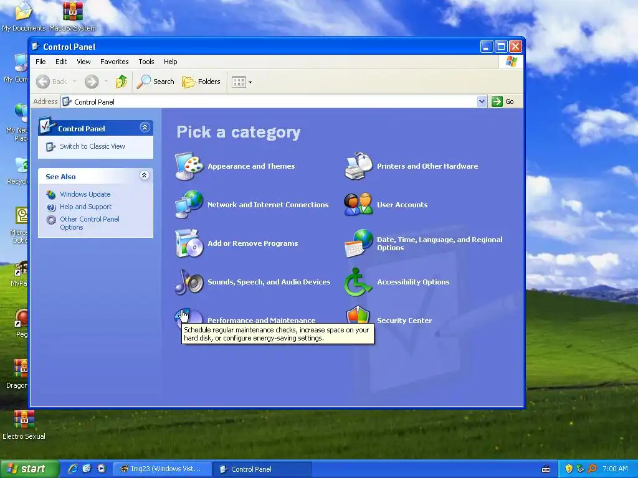This screenshot has width=638, height=478.
Task: Open the Security Center shield icon
Action: pyautogui.click(x=358, y=315)
